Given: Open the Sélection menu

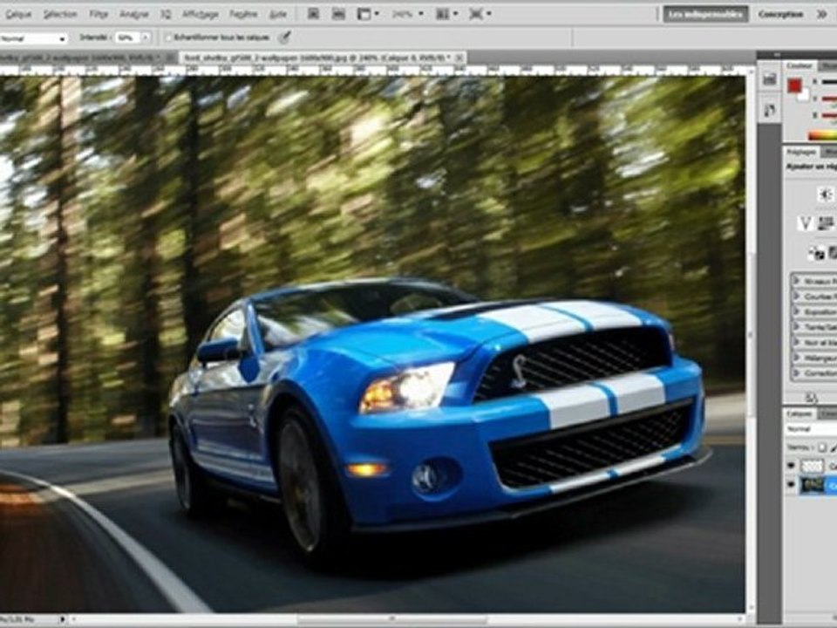Looking at the screenshot, I should point(60,15).
